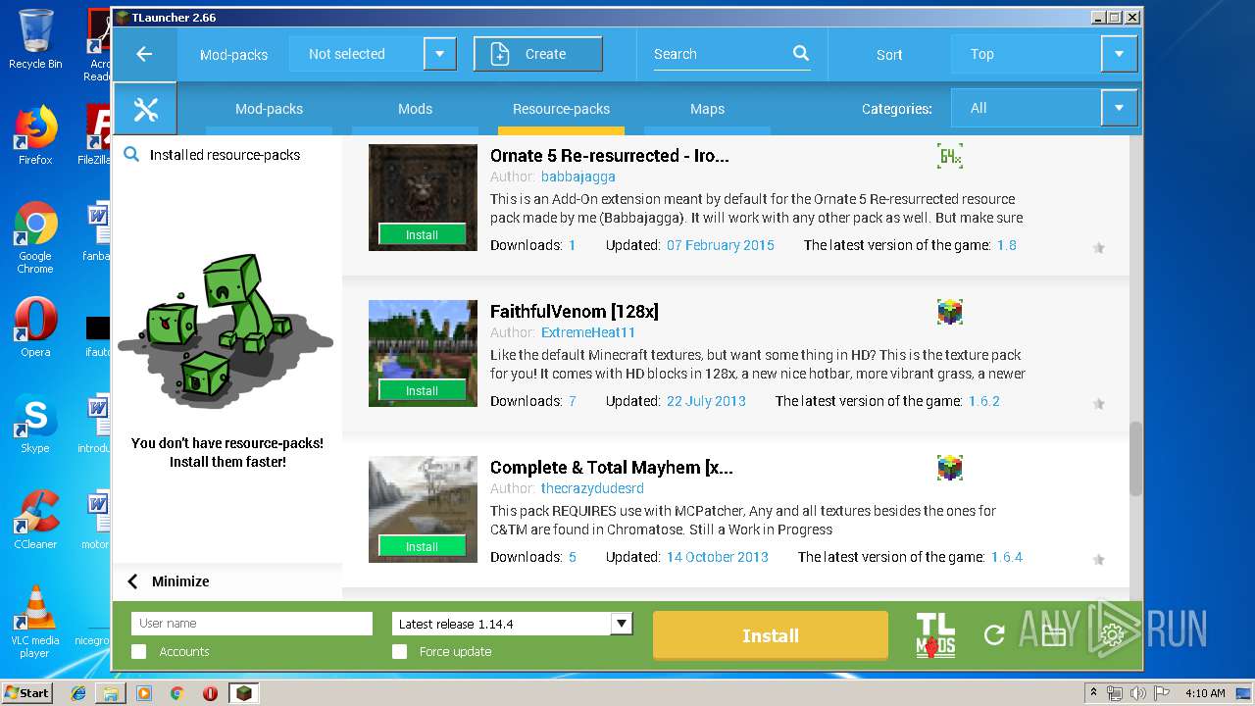The width and height of the screenshot is (1255, 706).
Task: Click the Chrome icon in the taskbar
Action: click(176, 693)
